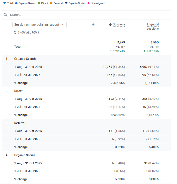
Task: Click SHOW ALL ROWS button
Action: coord(27,32)
